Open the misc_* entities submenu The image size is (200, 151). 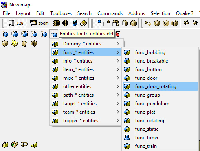point(86,78)
